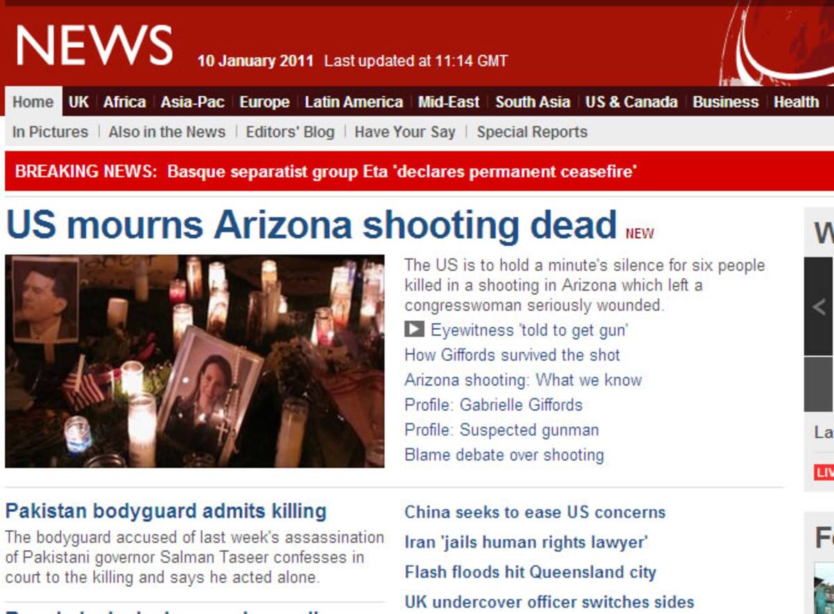
Task: Open the Arizona vigil candles photo
Action: [x=195, y=361]
